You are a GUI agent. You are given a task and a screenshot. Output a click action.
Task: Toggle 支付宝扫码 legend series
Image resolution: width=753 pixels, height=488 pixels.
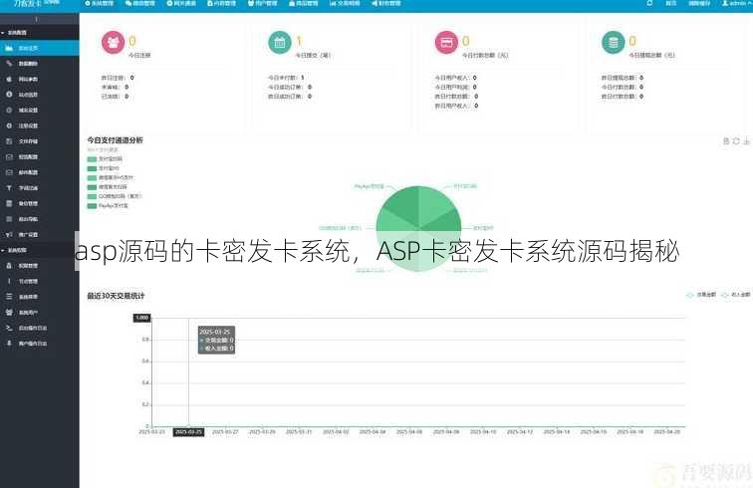[105, 159]
